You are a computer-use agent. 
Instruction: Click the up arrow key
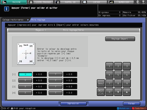pos(127,92)
